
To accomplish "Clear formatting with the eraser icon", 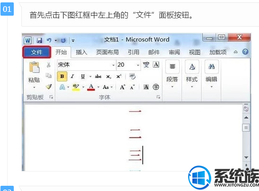I will [133, 76].
